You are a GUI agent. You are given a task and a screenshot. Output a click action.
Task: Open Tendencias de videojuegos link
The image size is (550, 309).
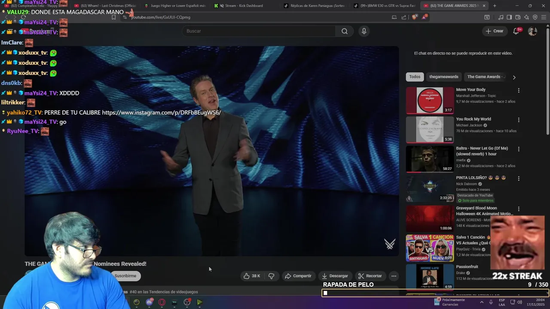(164, 292)
